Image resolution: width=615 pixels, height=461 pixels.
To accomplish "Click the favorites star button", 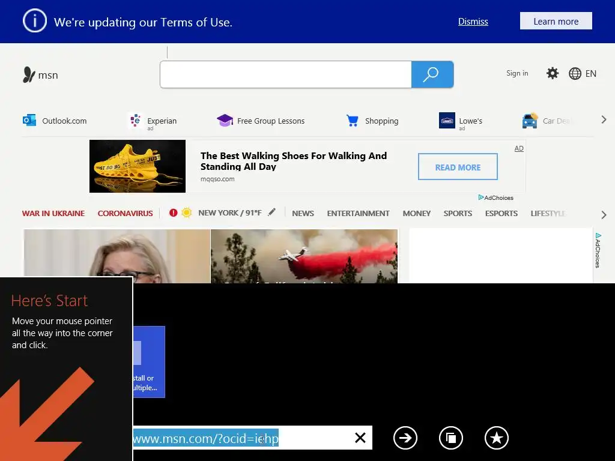I will [x=497, y=438].
